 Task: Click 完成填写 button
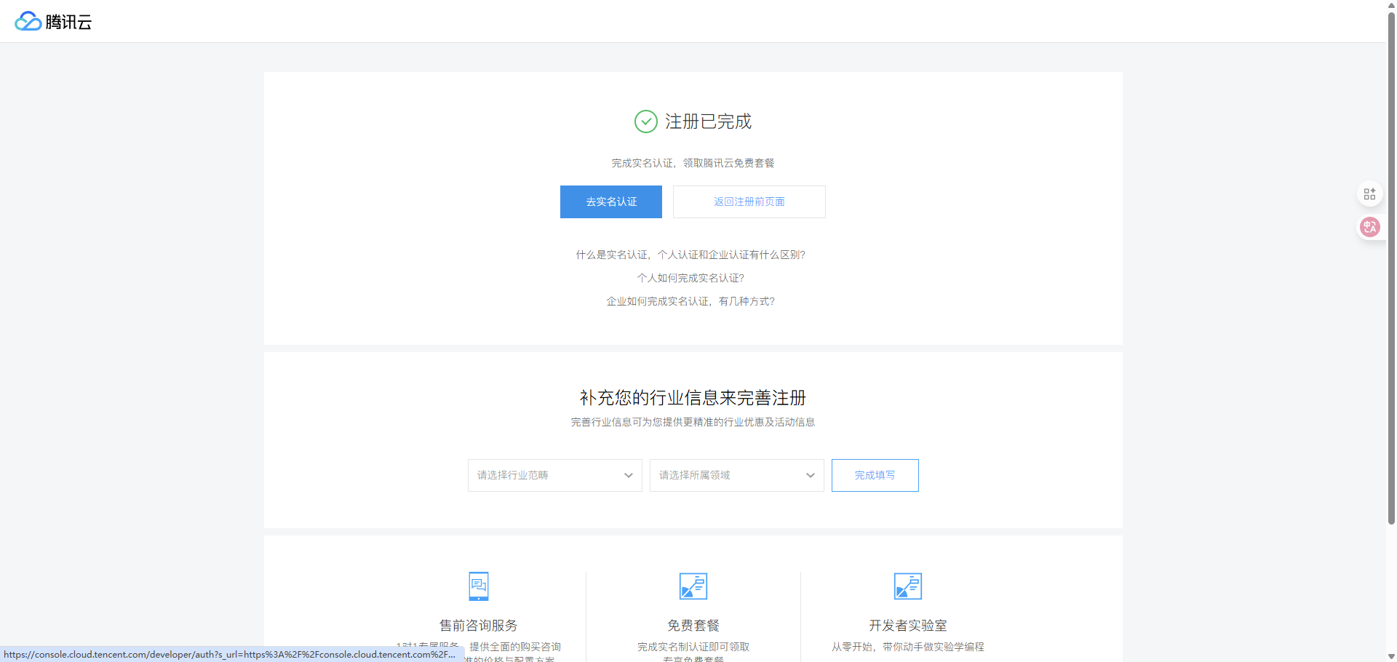[875, 475]
